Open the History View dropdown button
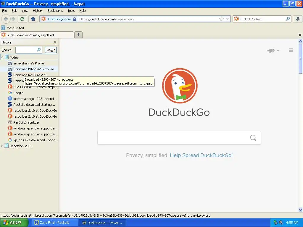 point(51,50)
